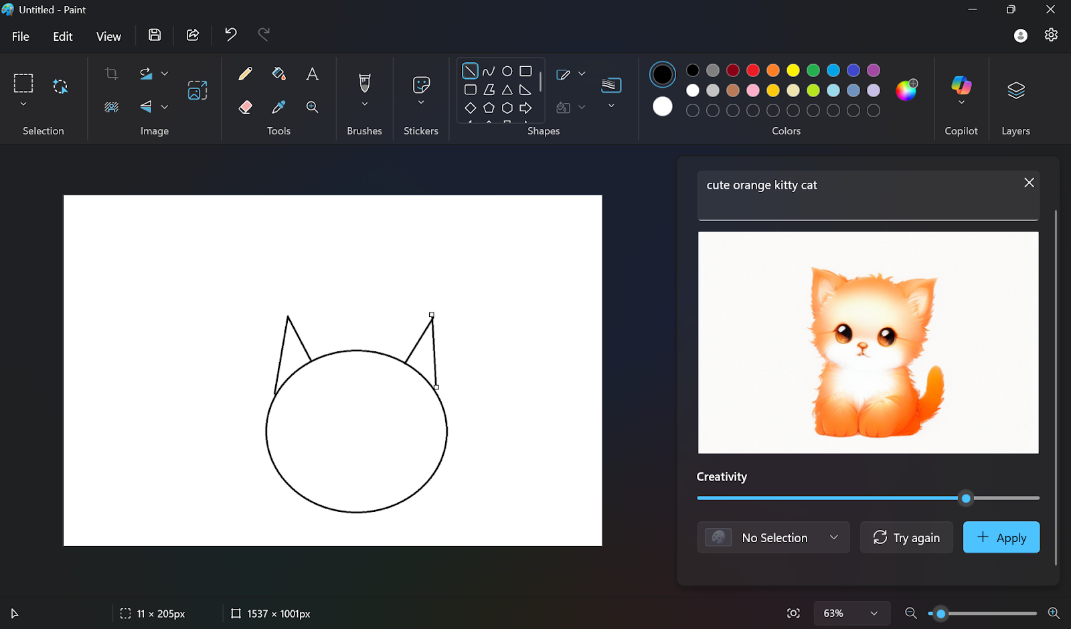
Task: Select the oval shape
Action: [x=507, y=71]
